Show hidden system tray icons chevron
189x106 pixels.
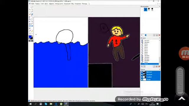[x=135, y=104]
